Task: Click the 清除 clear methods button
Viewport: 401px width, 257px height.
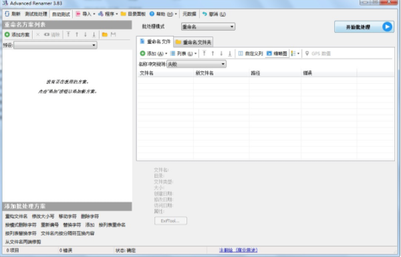Action: [51, 35]
